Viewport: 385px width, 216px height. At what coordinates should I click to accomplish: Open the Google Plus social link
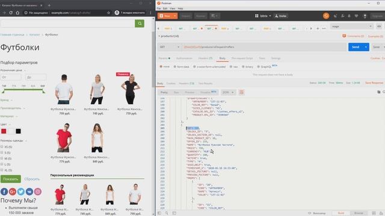(13, 191)
